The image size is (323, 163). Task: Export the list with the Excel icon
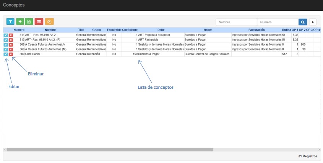[29, 22]
